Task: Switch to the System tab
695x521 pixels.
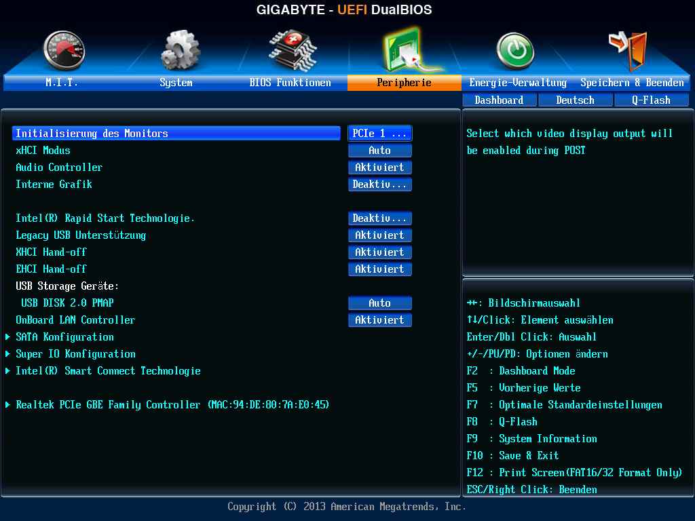Action: [176, 82]
